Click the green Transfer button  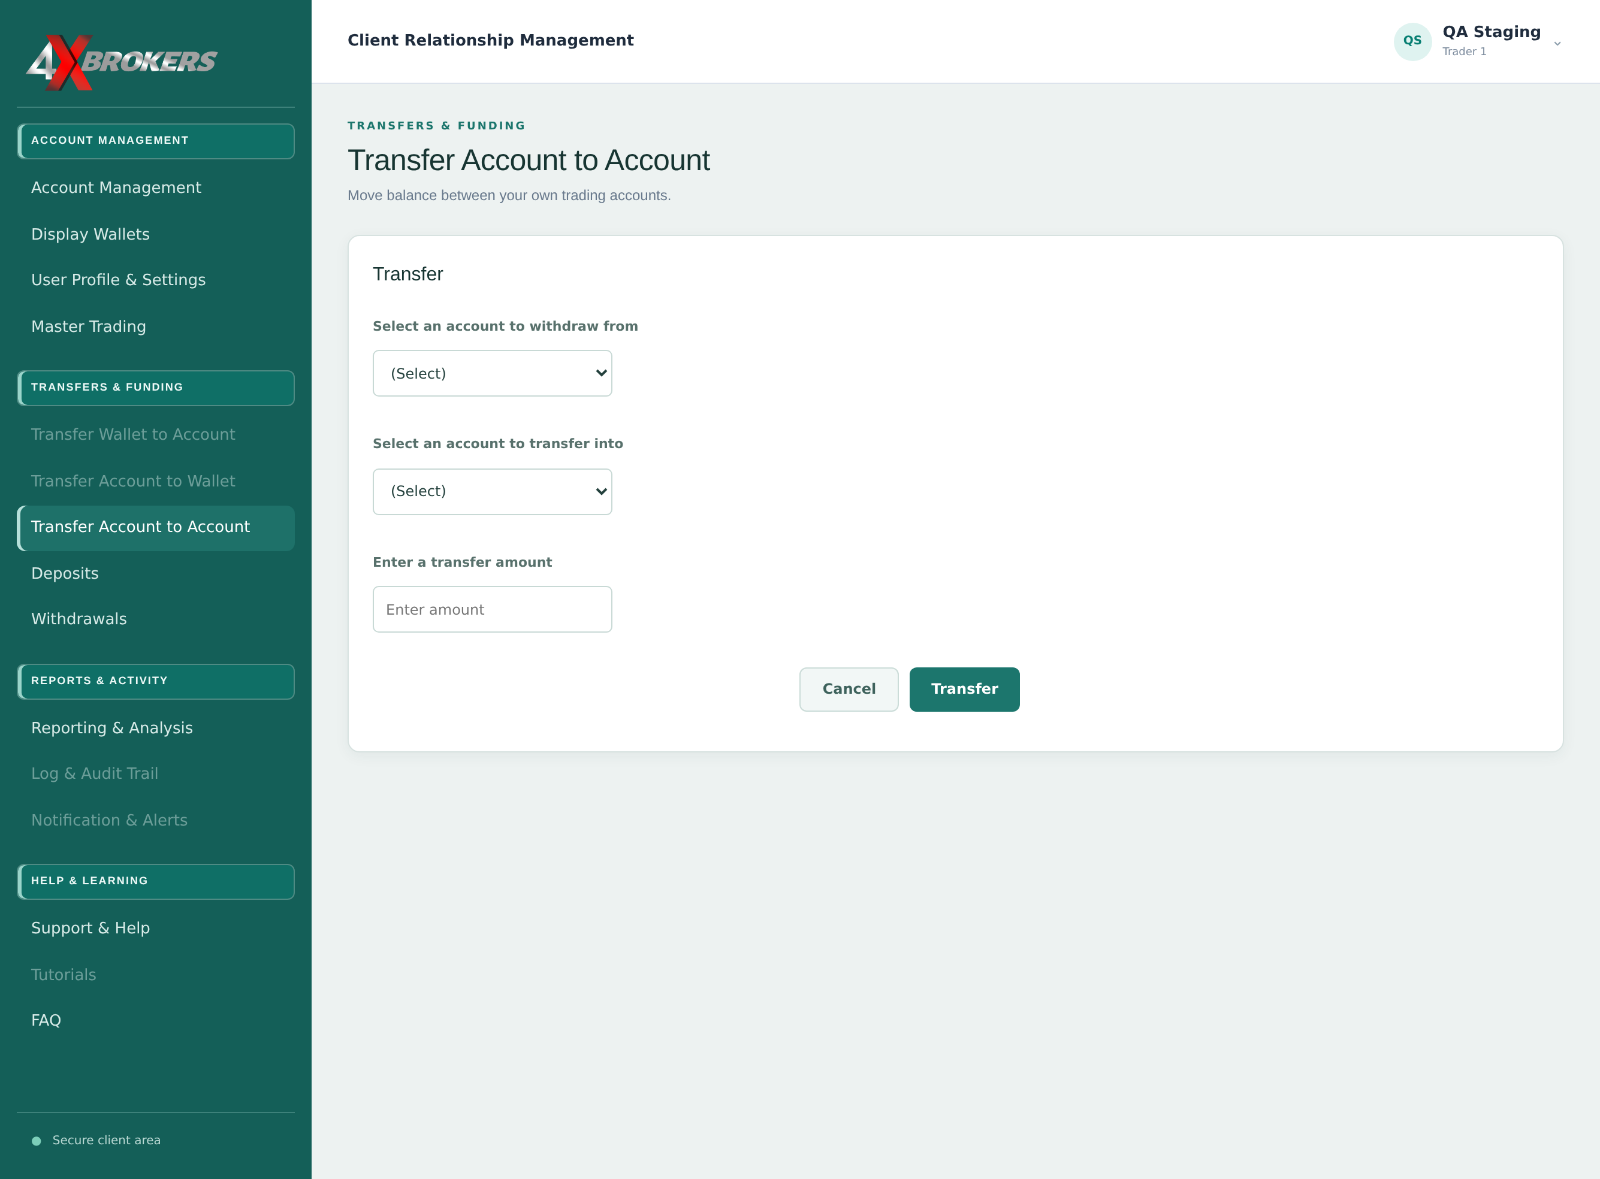964,690
